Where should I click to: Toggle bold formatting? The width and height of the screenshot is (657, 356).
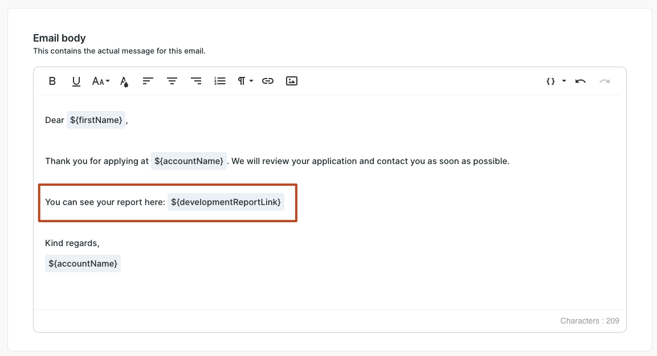pos(52,81)
